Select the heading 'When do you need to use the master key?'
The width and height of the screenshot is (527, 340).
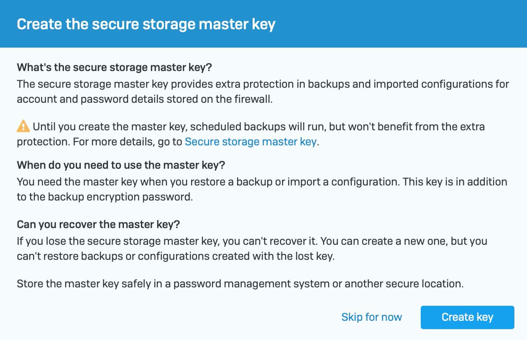tap(121, 165)
